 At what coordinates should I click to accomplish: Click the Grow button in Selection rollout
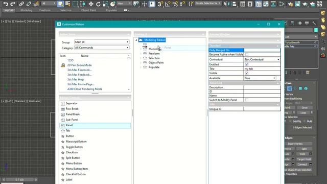305,108
